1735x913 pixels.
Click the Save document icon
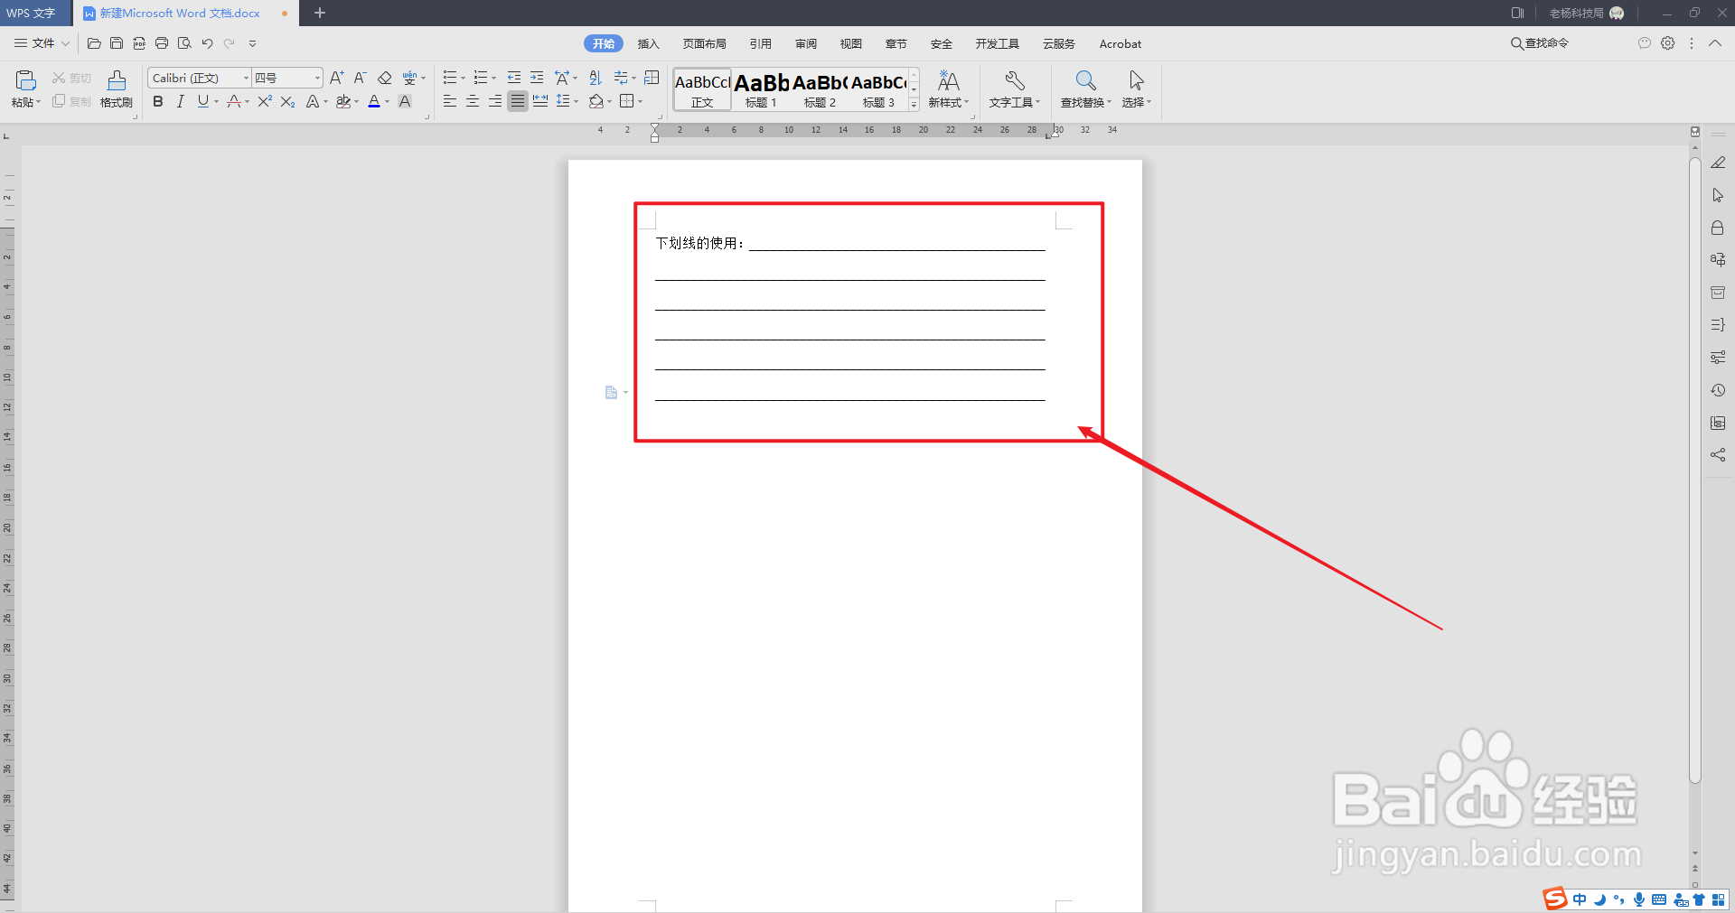(117, 43)
